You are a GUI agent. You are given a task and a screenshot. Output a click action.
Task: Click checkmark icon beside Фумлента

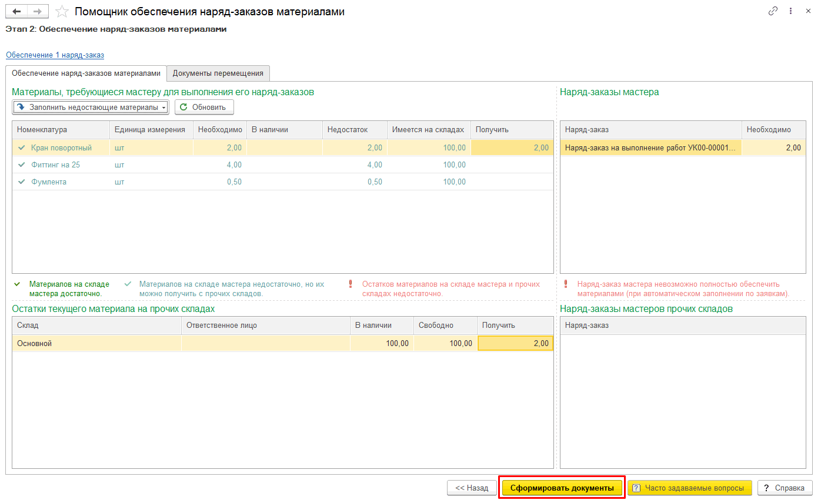point(22,182)
